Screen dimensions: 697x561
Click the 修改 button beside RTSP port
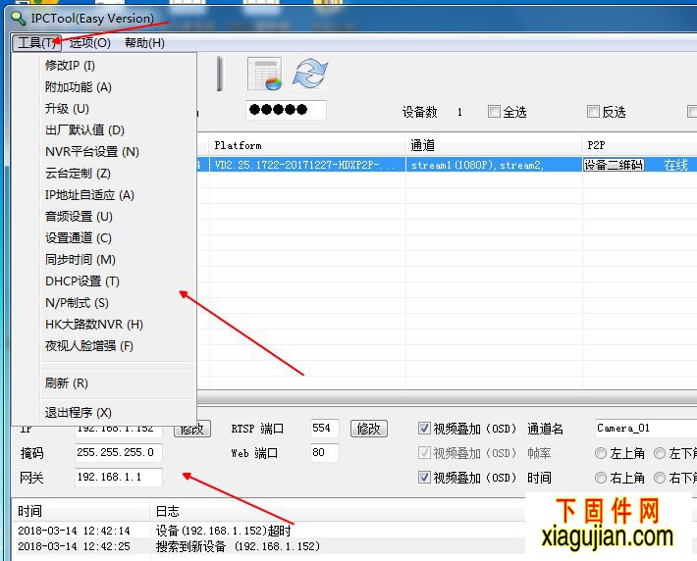click(x=369, y=429)
